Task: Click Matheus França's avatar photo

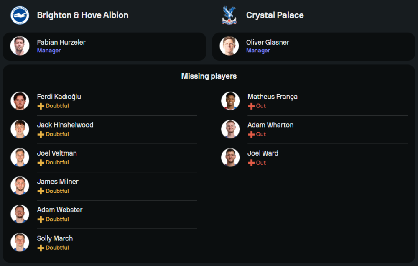Action: click(230, 101)
